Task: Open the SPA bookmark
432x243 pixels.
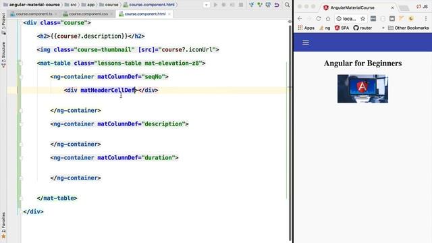Action: tap(342, 28)
